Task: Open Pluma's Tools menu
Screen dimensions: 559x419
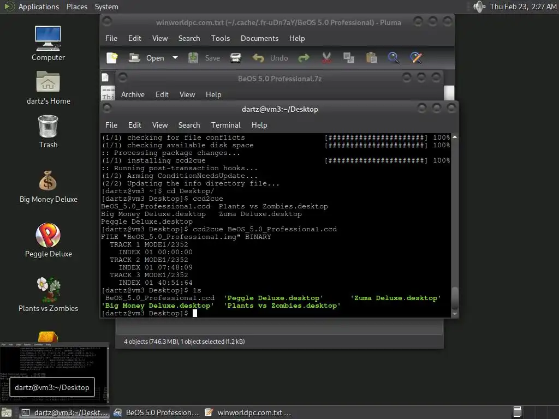Action: (221, 39)
